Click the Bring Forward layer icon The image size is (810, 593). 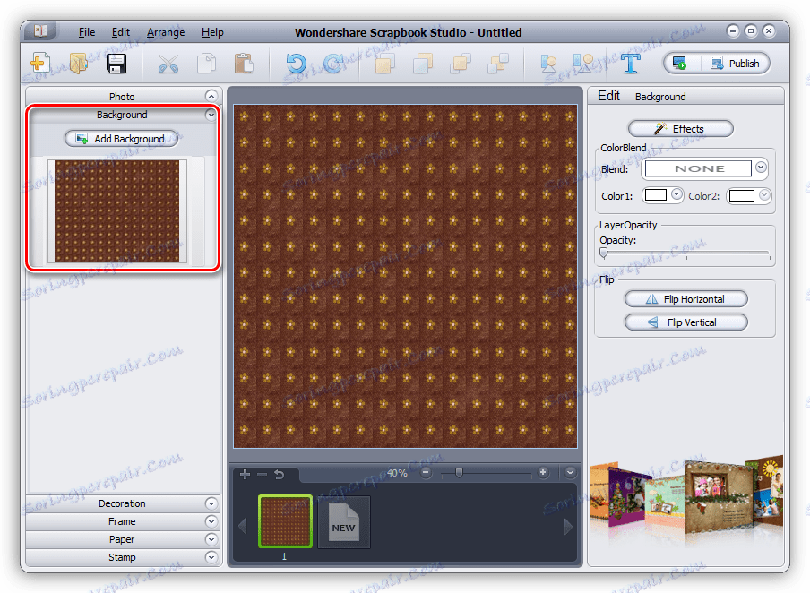coord(423,64)
